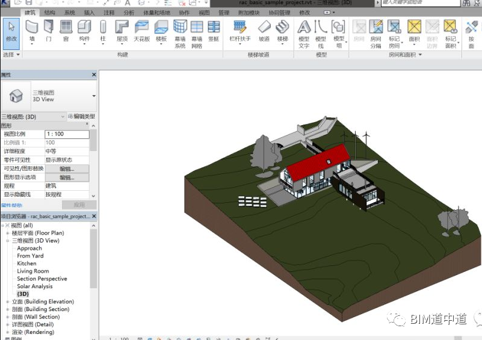
Task: Select the 模型文字 (Model Text) tool
Action: pyautogui.click(x=304, y=34)
